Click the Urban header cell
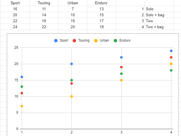Screen dimensions: 181x136 73,3
